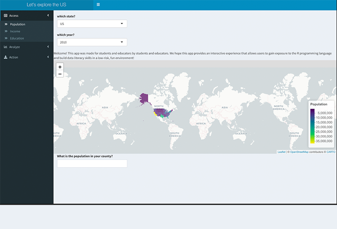Click the double-arrow icon beside Income

[6, 31]
